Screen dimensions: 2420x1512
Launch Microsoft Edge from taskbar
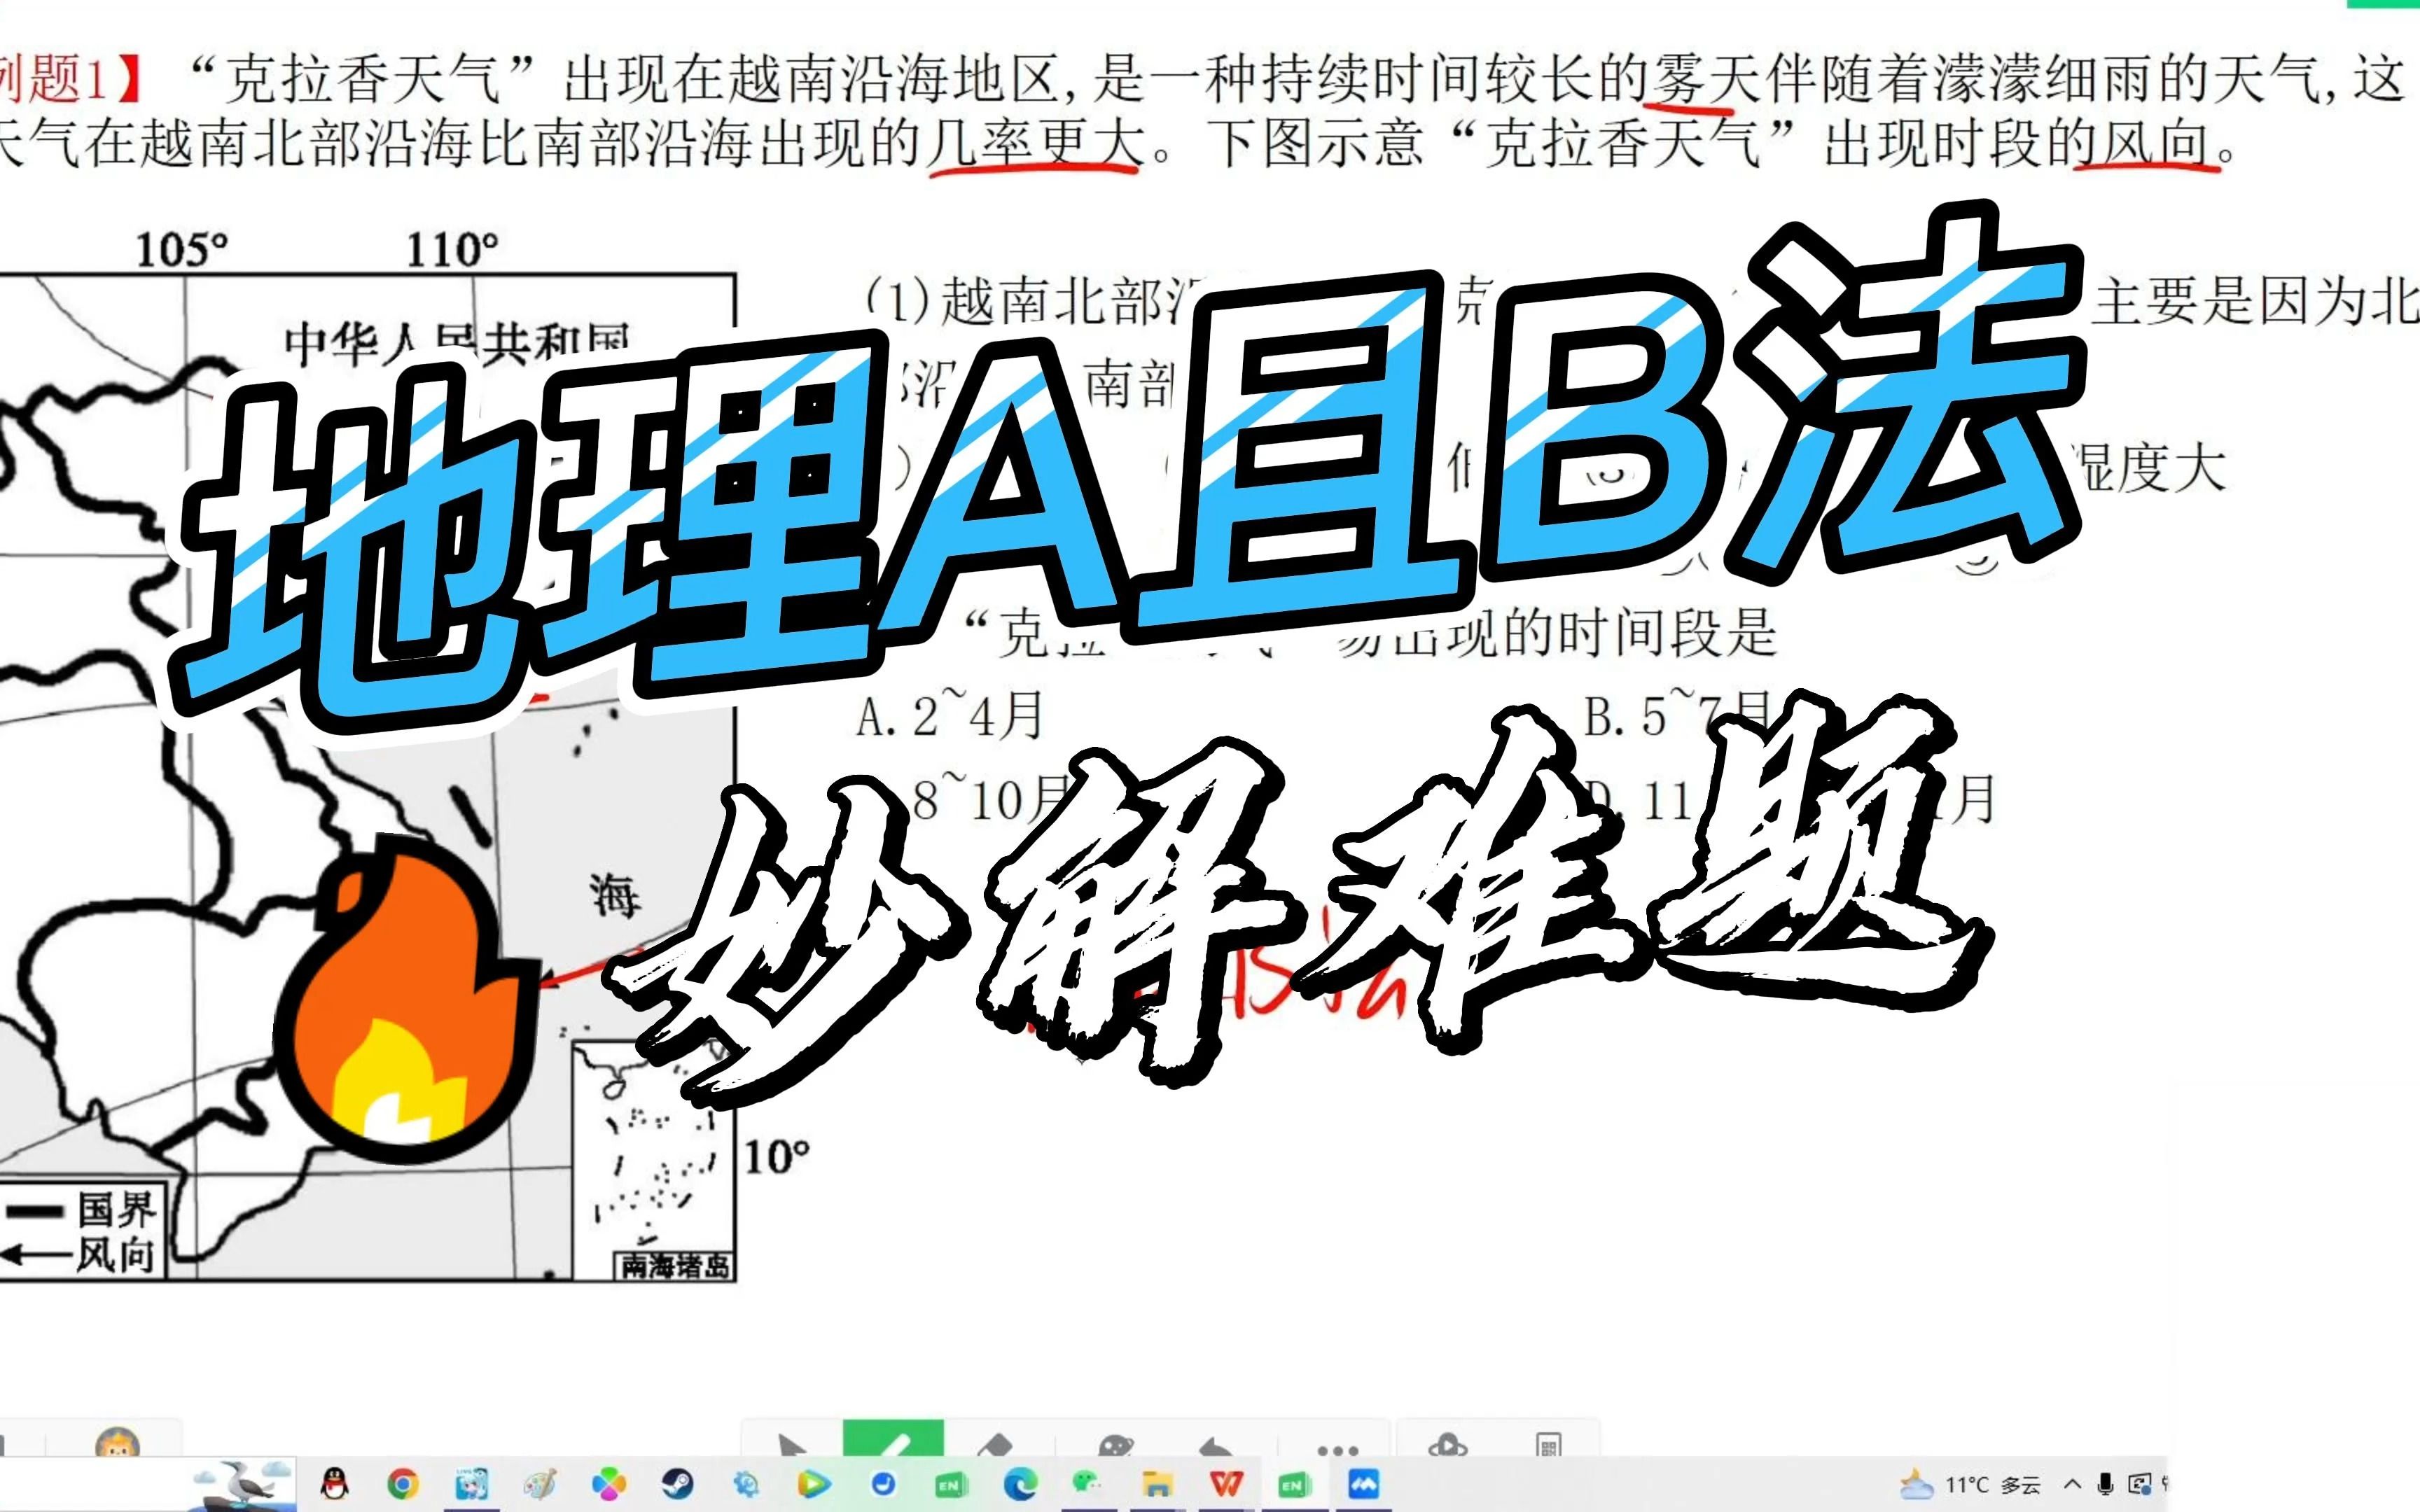[1020, 1484]
